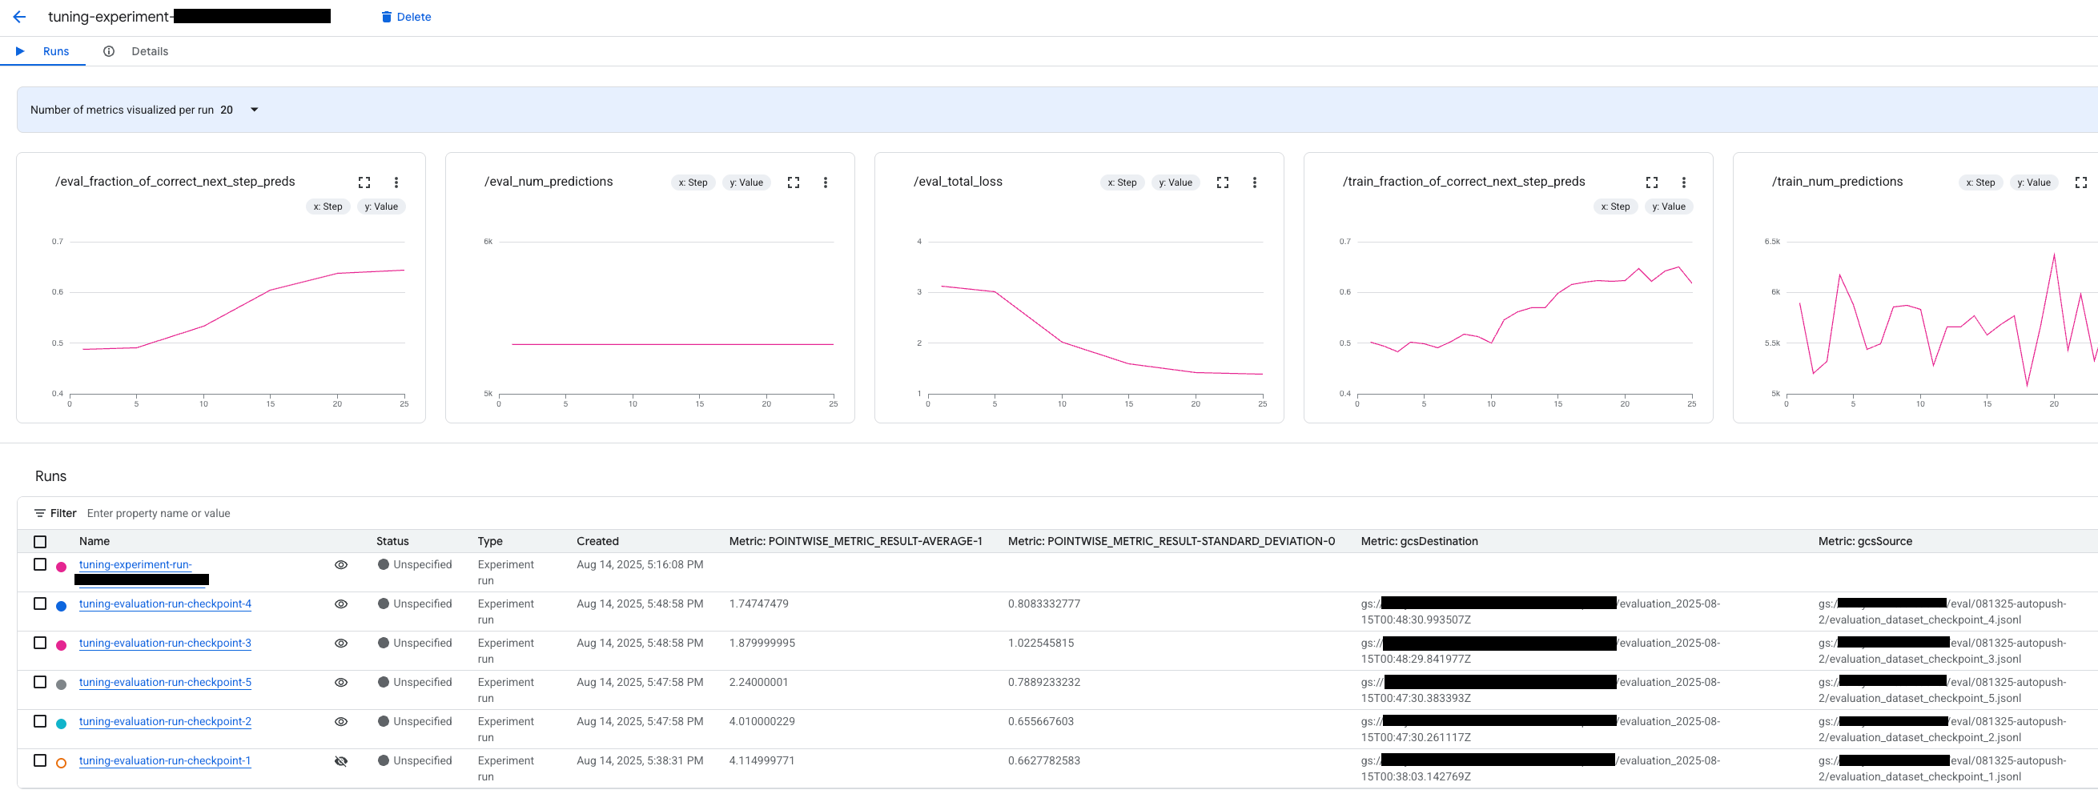2098x802 pixels.
Task: Click the Filter icon in Runs table
Action: [x=40, y=514]
